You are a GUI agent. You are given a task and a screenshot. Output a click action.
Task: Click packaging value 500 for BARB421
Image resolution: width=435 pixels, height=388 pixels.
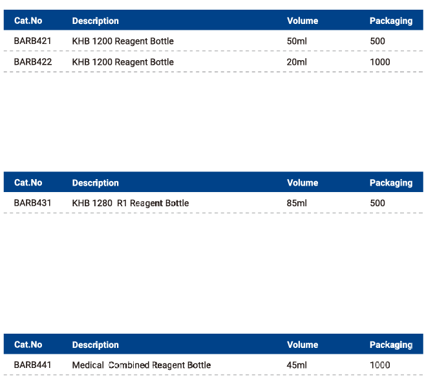(x=377, y=41)
